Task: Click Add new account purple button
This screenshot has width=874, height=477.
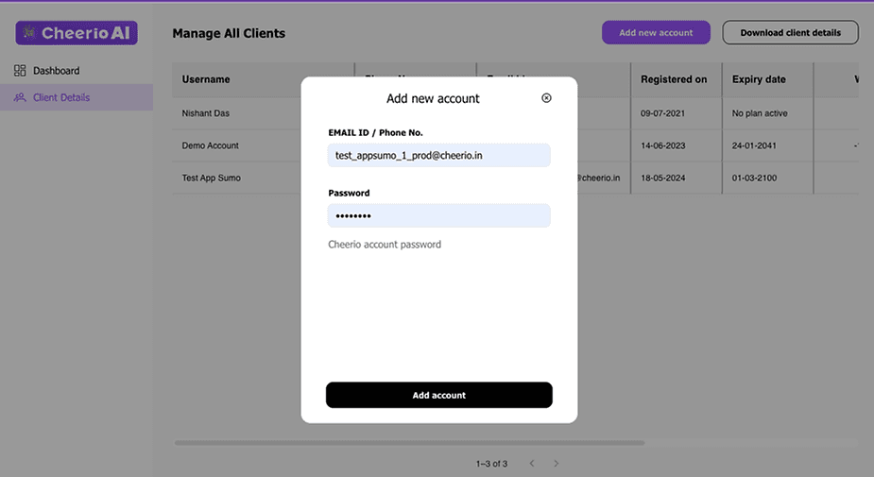Action: pyautogui.click(x=656, y=33)
